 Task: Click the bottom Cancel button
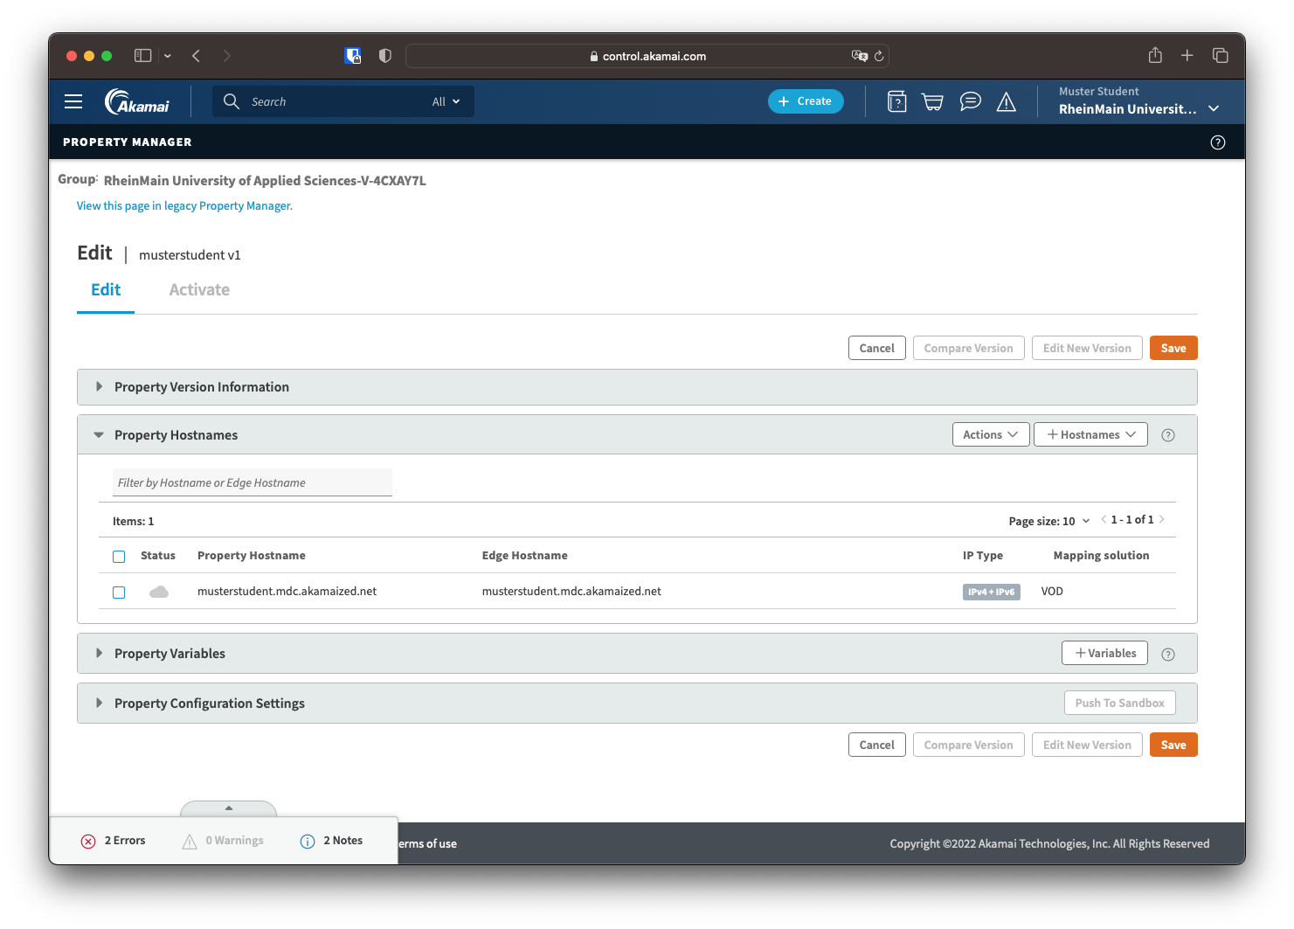coord(876,745)
